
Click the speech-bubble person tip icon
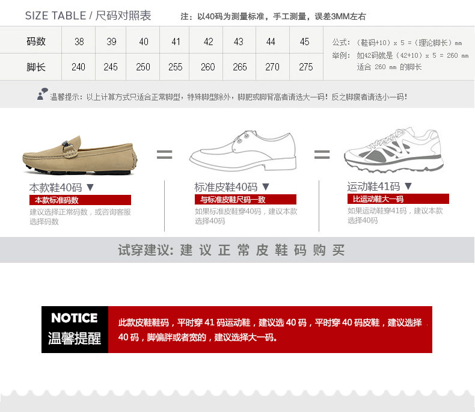(43, 94)
